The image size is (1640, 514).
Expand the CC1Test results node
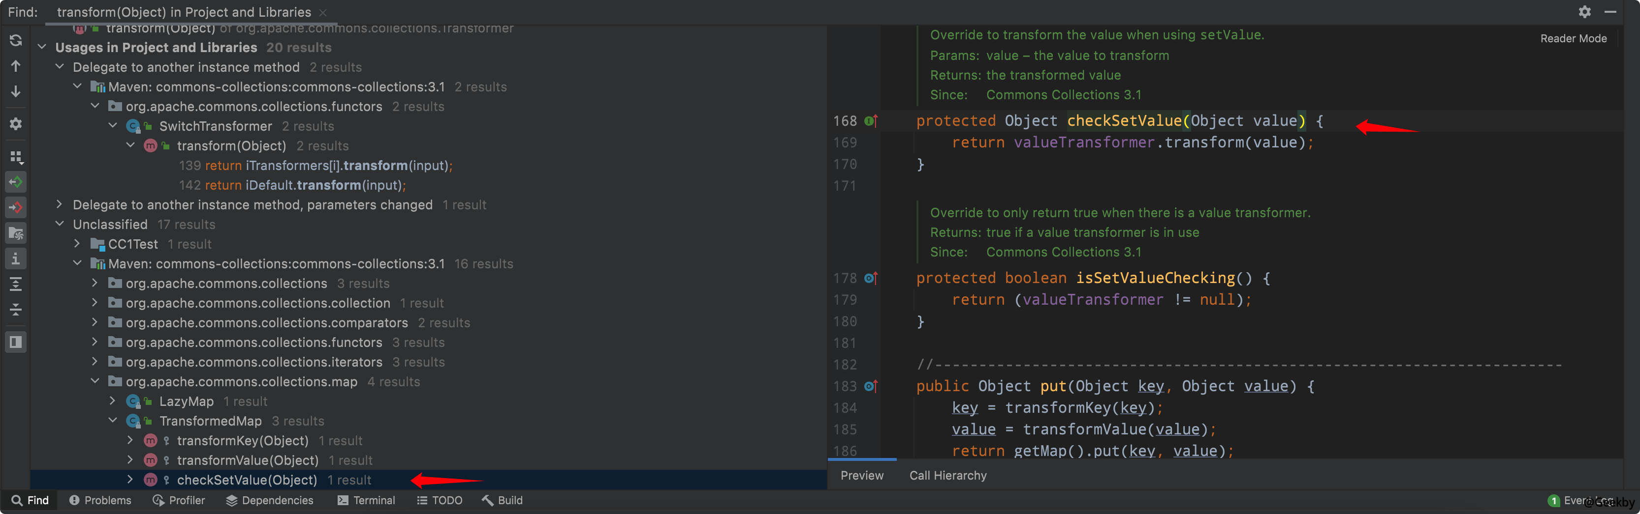[77, 244]
